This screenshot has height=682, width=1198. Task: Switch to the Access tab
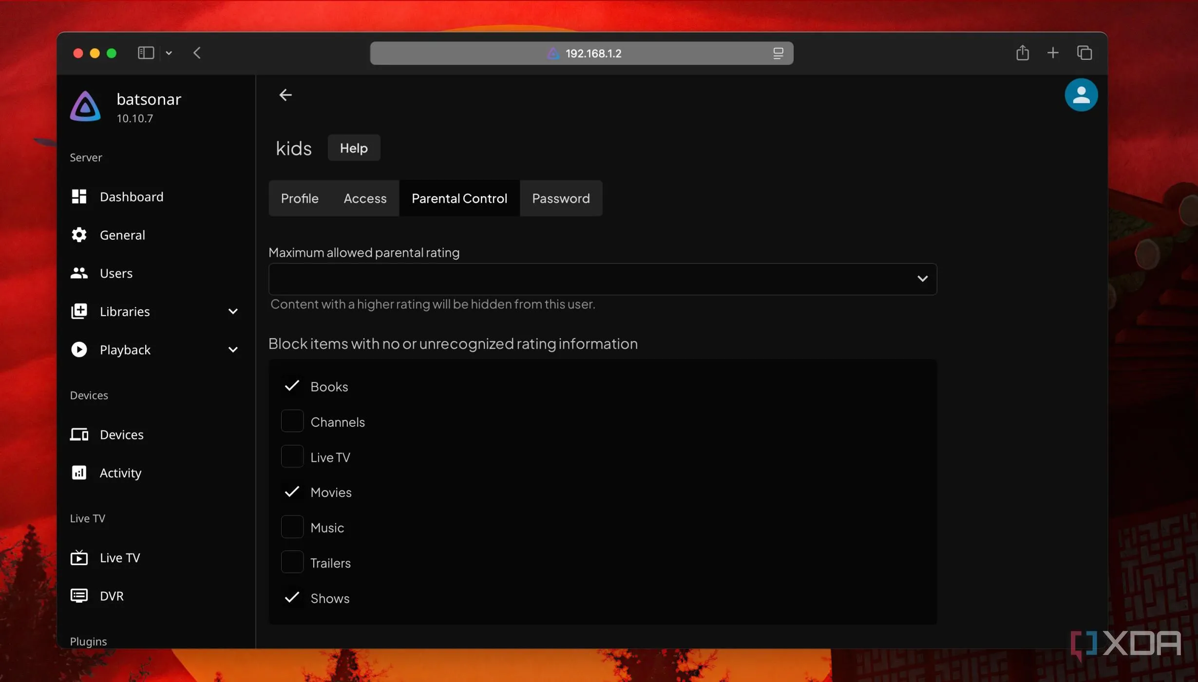[365, 198]
